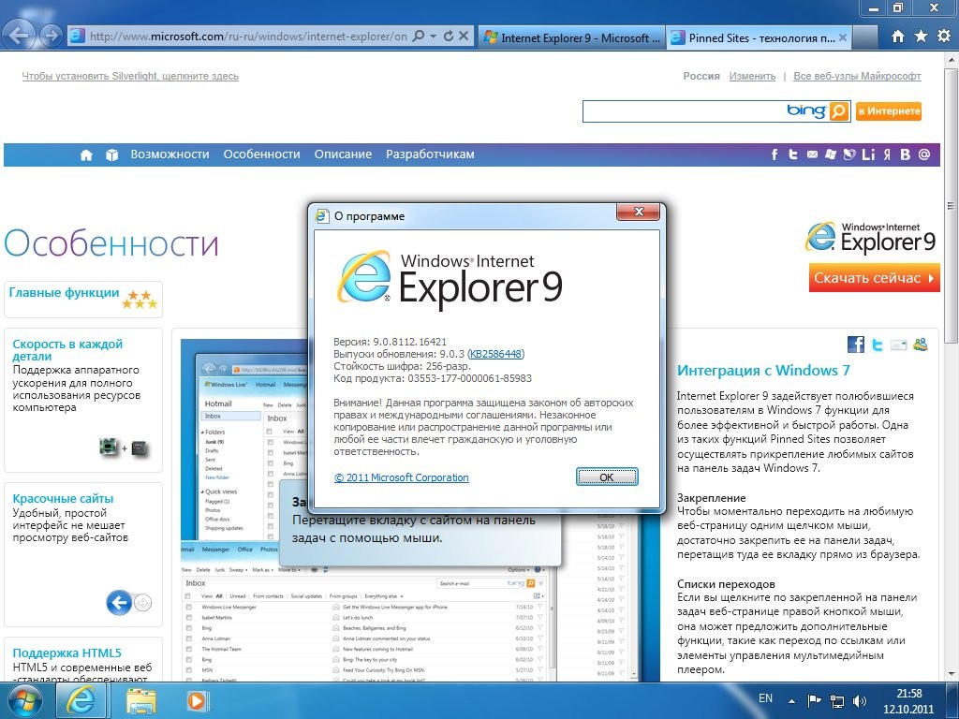Click the '@' share icon in the navigation bar
The height and width of the screenshot is (719, 959).
(924, 154)
